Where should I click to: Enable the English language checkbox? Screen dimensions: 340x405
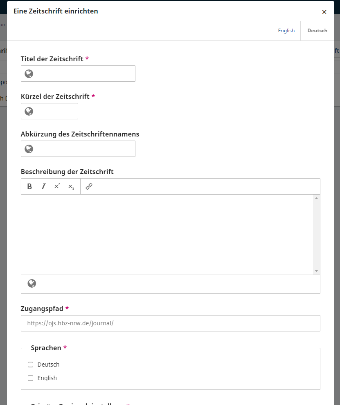(31, 378)
